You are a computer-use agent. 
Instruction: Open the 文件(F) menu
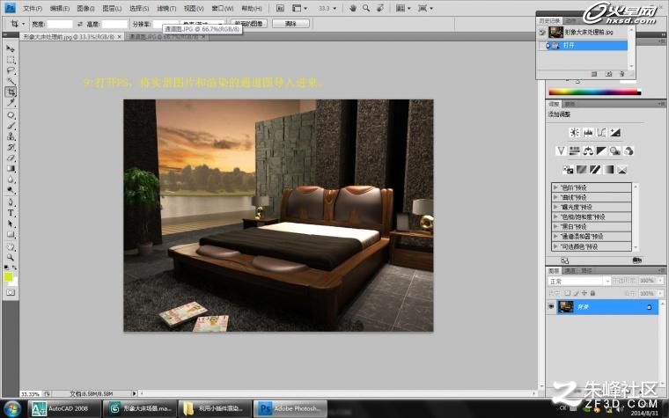pos(33,8)
